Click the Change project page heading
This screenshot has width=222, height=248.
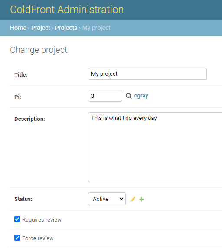point(39,50)
